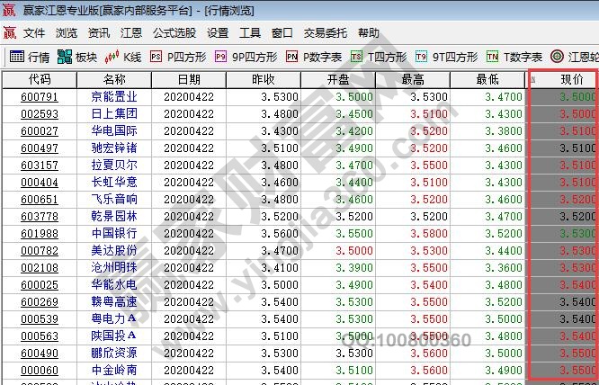
Task: Sort by the 昨收 column header
Action: 264,79
